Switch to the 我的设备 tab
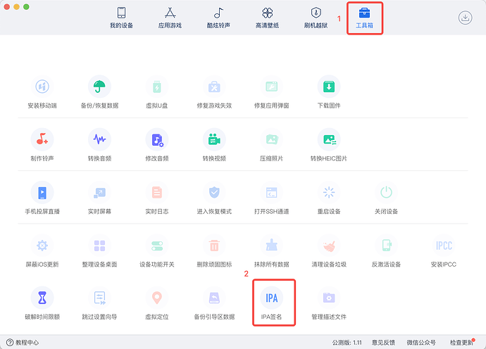 121,18
